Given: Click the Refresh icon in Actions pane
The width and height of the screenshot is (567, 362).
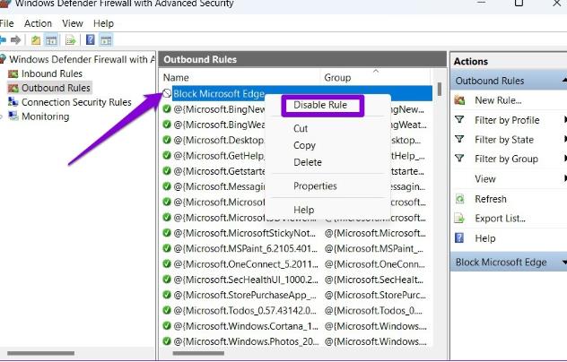Looking at the screenshot, I should coord(459,199).
